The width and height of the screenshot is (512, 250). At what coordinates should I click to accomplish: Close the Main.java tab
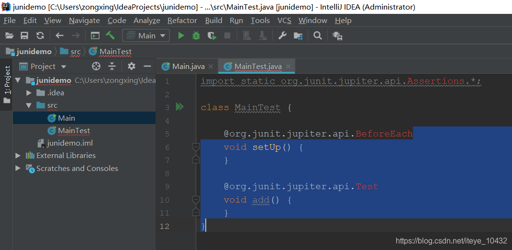coord(211,67)
